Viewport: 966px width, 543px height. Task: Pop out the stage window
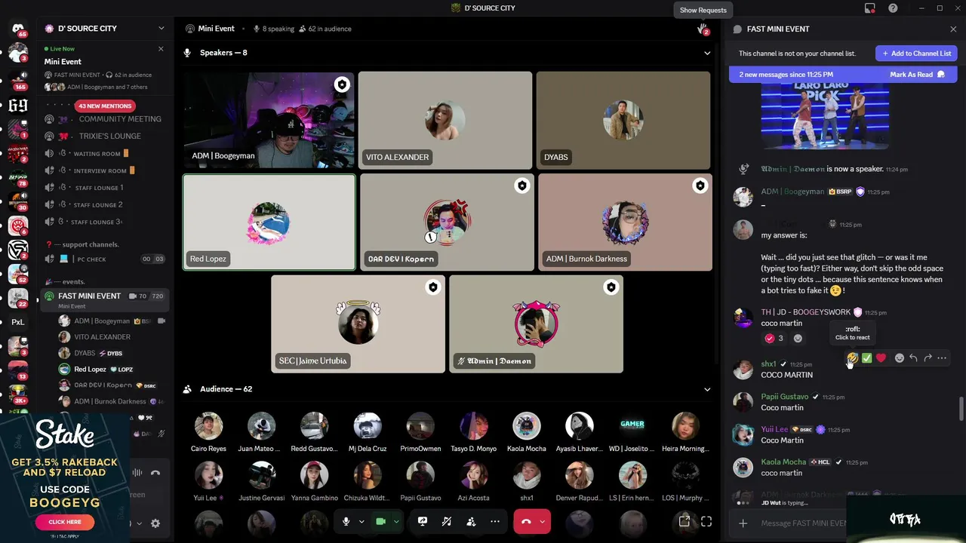click(684, 521)
